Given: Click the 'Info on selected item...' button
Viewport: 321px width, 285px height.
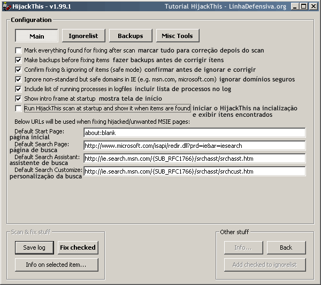Looking at the screenshot, I should [56, 265].
